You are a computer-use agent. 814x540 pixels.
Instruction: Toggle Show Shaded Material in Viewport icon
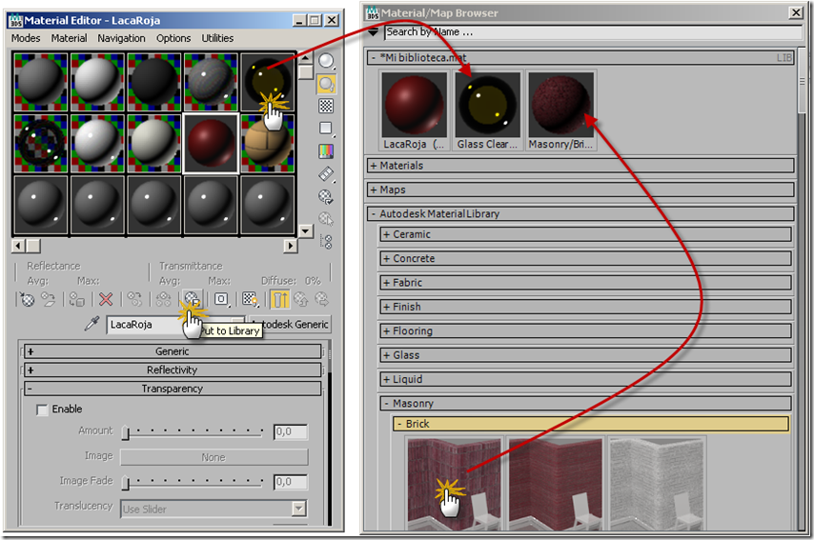(251, 299)
